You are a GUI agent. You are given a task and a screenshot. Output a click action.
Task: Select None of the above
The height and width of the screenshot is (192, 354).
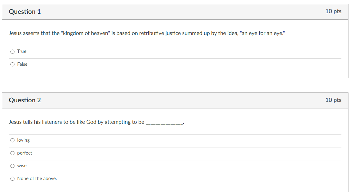pos(12,178)
